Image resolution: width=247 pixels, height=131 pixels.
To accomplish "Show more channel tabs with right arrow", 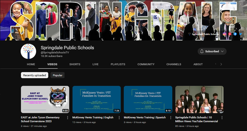I will tap(221, 64).
